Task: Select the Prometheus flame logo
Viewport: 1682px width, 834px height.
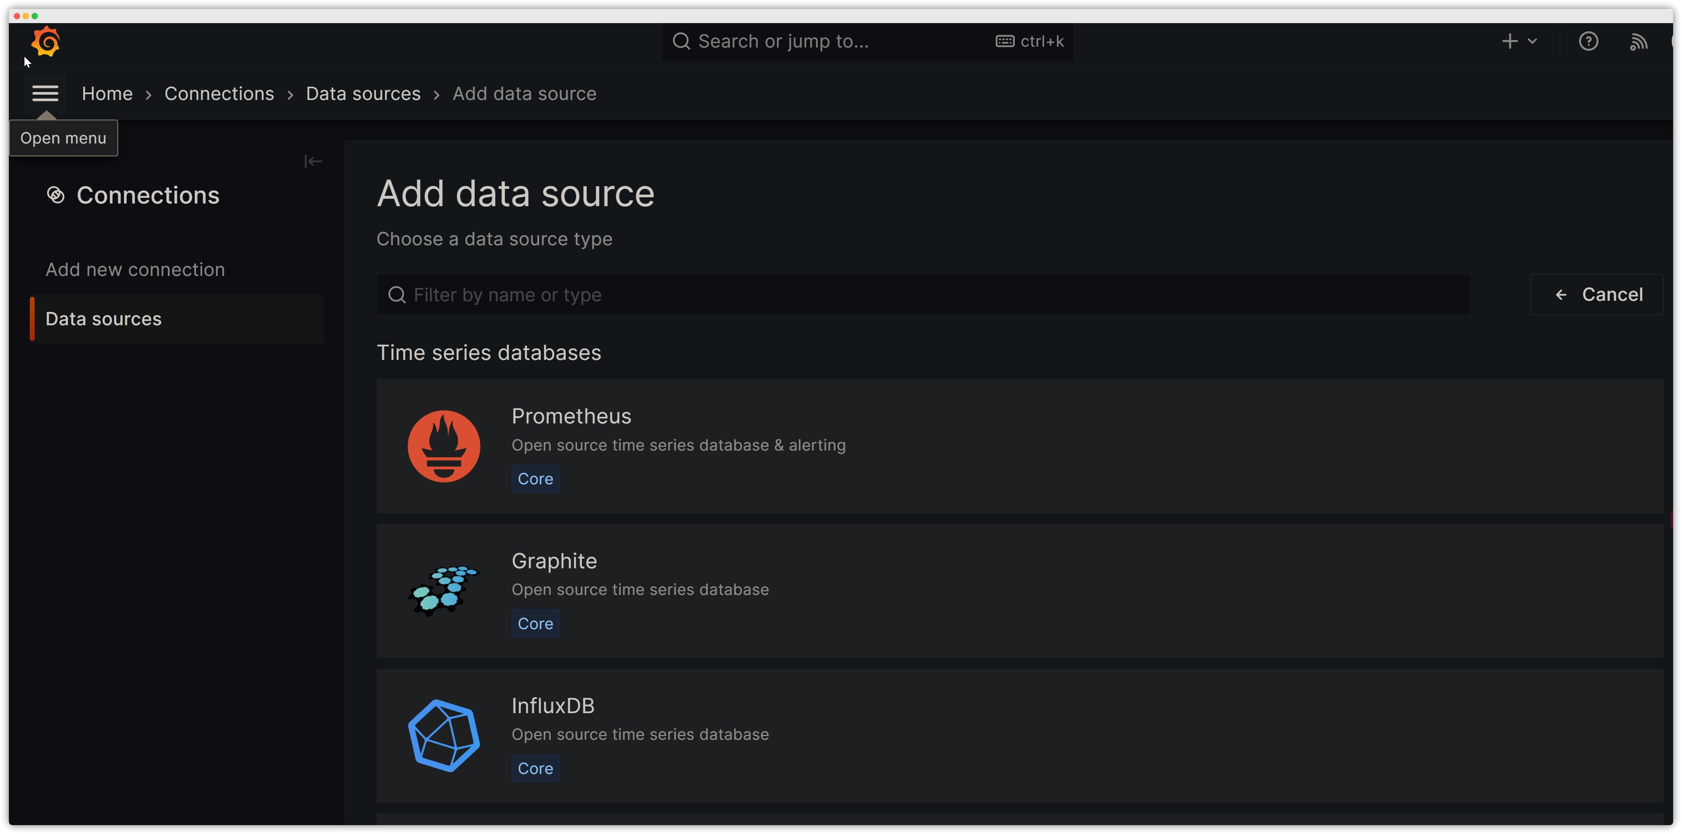Action: click(443, 446)
